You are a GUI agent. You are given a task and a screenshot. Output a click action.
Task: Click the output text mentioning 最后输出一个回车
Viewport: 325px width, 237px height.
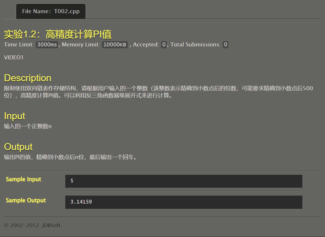click(70, 157)
